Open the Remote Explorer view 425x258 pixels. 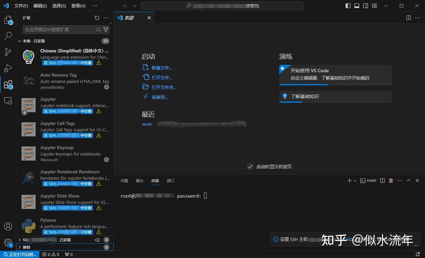[x=8, y=101]
